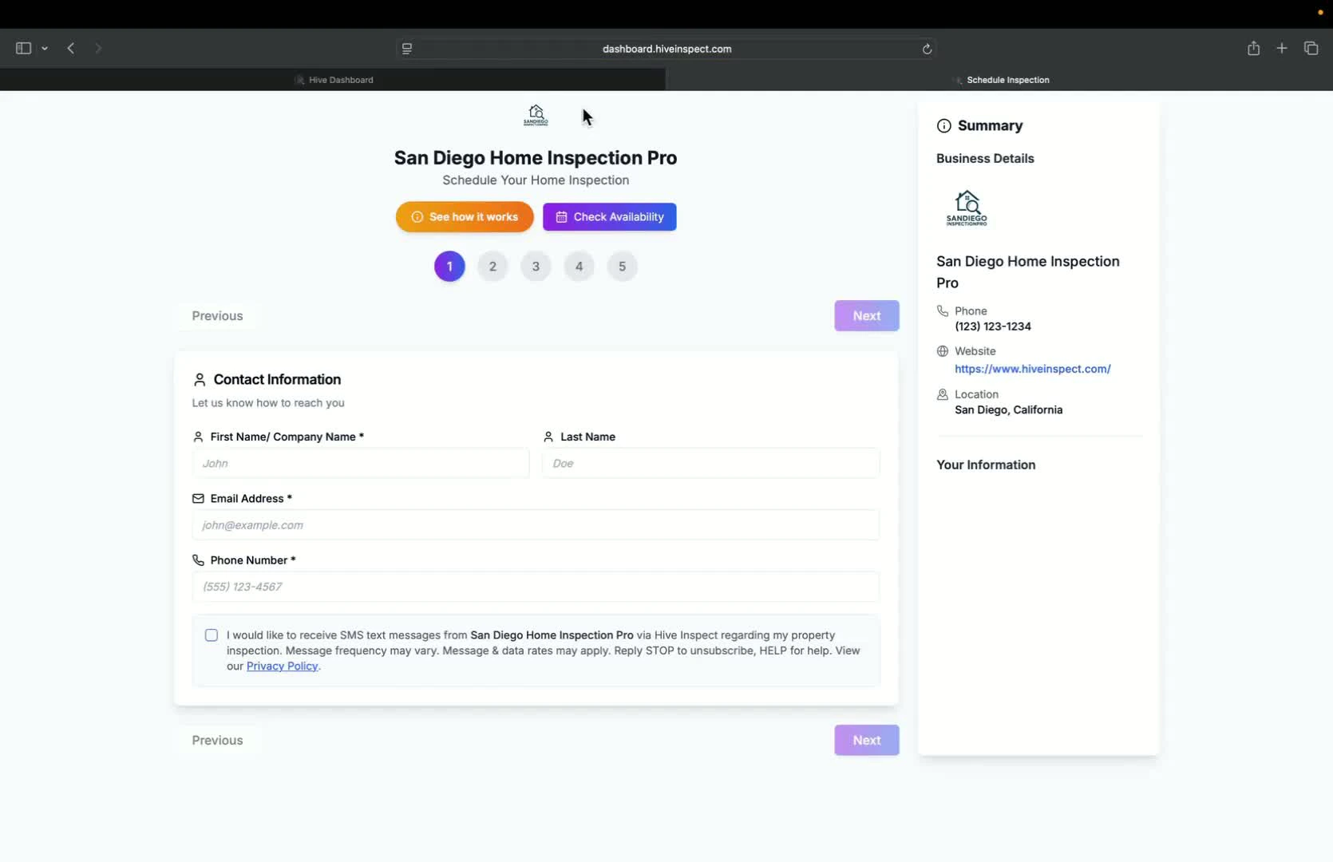
Task: Click the Summary info icon
Action: coord(944,126)
